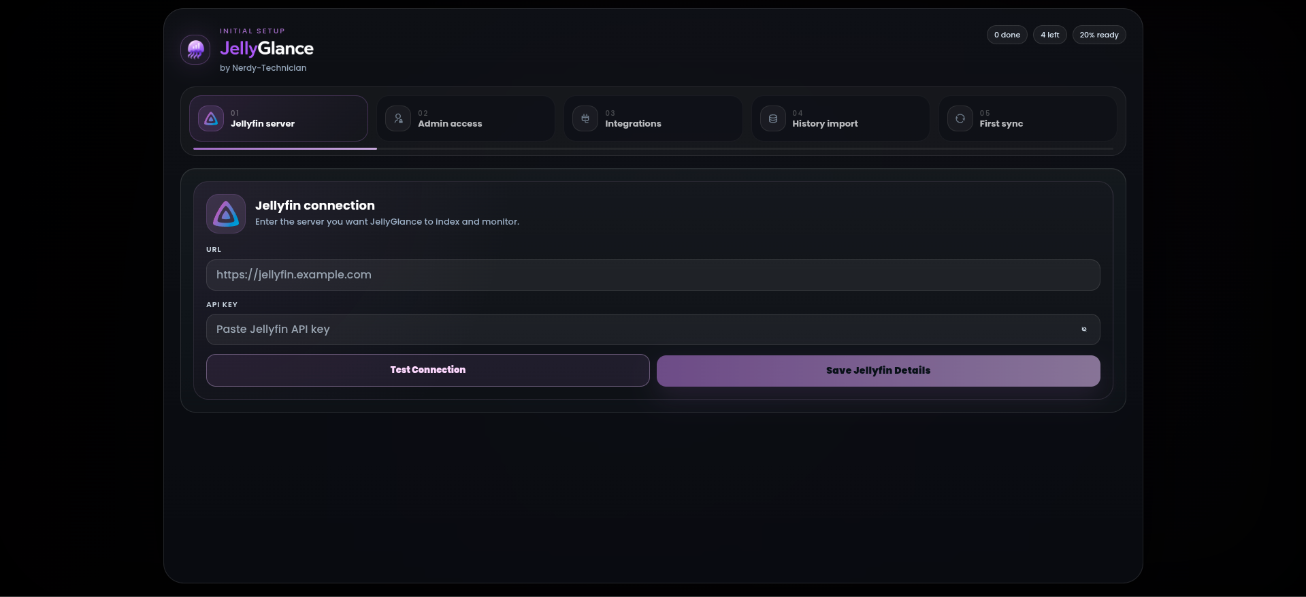The height and width of the screenshot is (597, 1306).
Task: Click the Test Connection button
Action: 428,370
